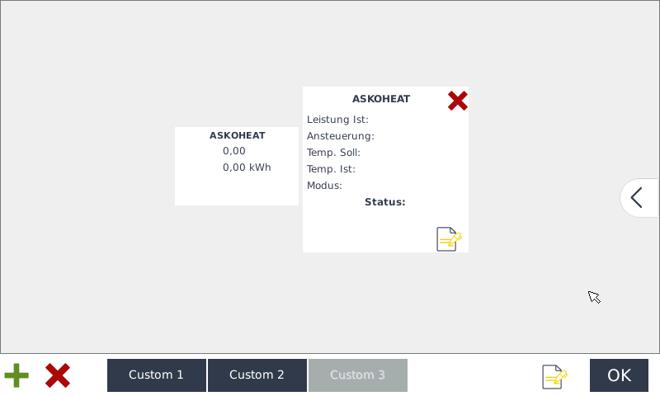Remove the large ASKOHEAT widget with its red X

pyautogui.click(x=457, y=101)
